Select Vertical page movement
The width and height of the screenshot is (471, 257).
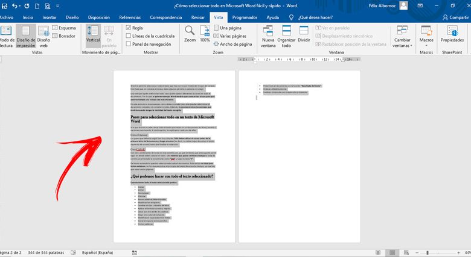[x=93, y=36]
